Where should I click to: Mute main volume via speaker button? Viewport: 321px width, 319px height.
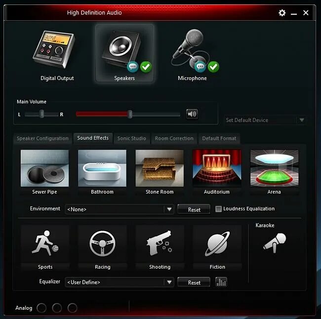(192, 114)
